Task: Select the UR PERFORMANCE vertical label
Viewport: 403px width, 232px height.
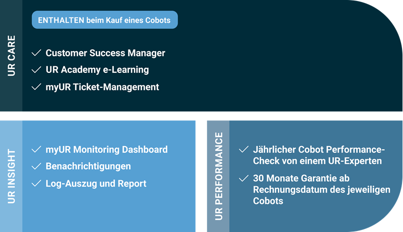Action: [218, 176]
